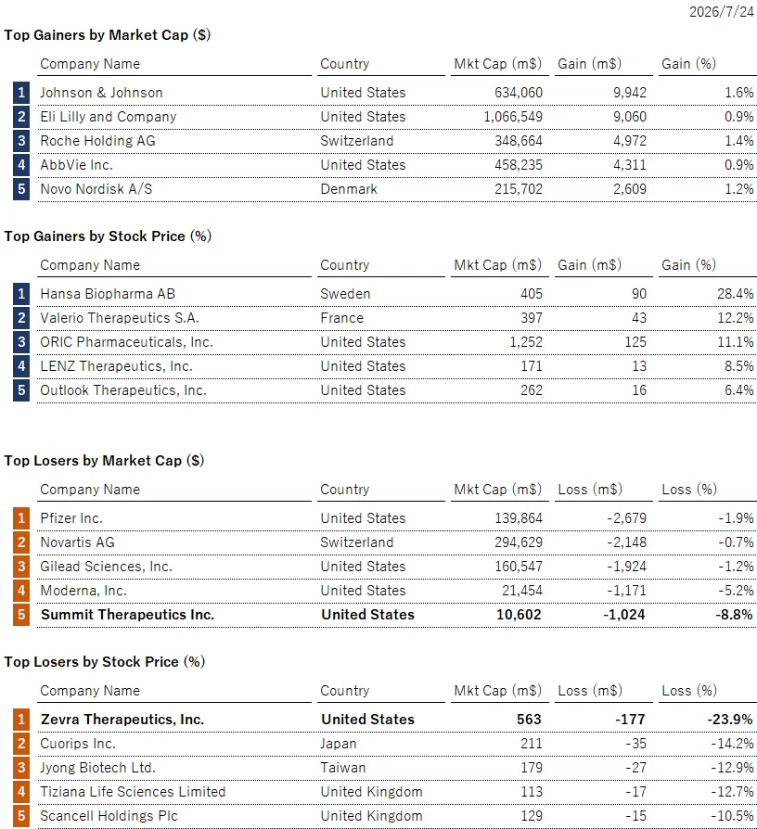Screen dimensions: 757x829
Task: Open the Roche Holding AG company entry
Action: pyautogui.click(x=97, y=141)
